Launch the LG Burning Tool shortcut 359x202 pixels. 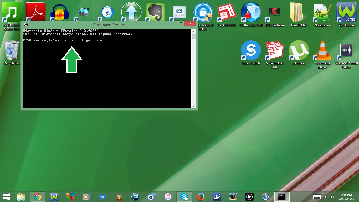[x=251, y=14]
